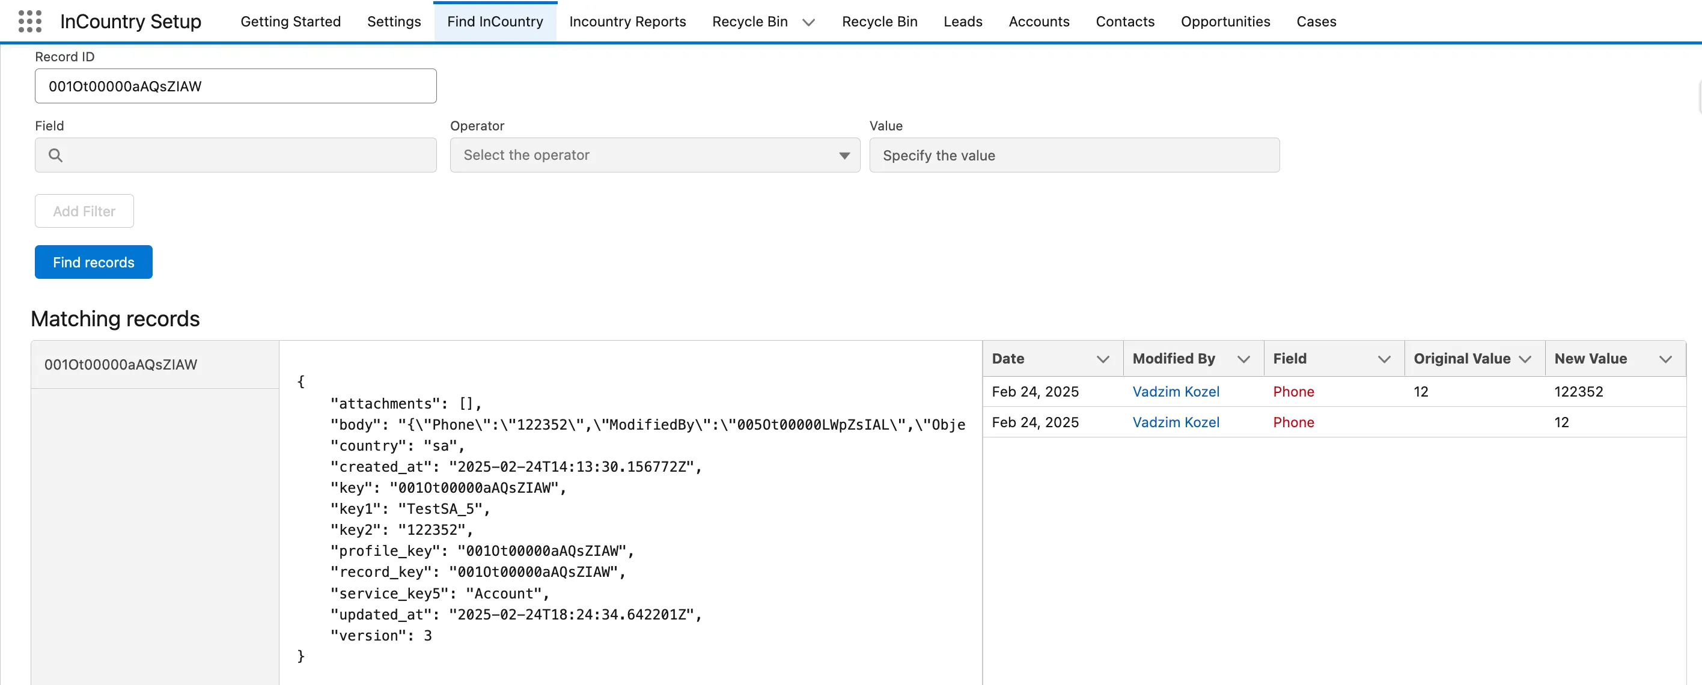The image size is (1702, 685).
Task: Click the Record ID input field
Action: pyautogui.click(x=235, y=87)
